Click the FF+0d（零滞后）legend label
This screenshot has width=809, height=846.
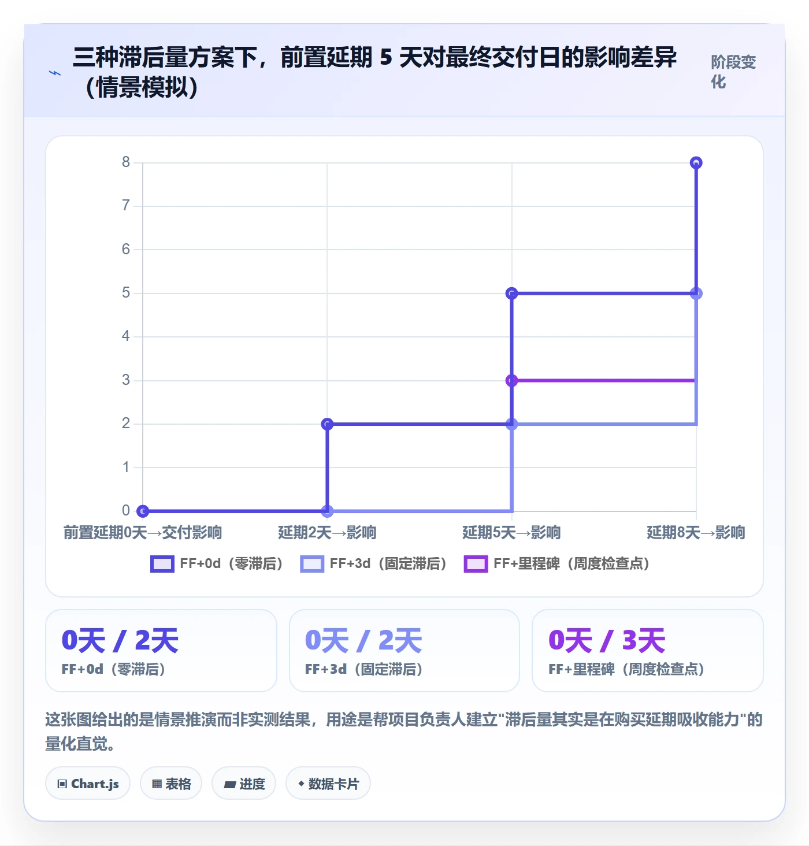(x=231, y=563)
